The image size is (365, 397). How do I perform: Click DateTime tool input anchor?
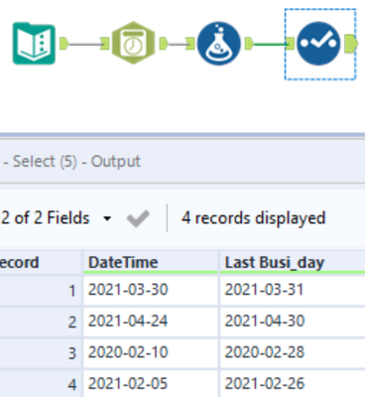pyautogui.click(x=105, y=44)
